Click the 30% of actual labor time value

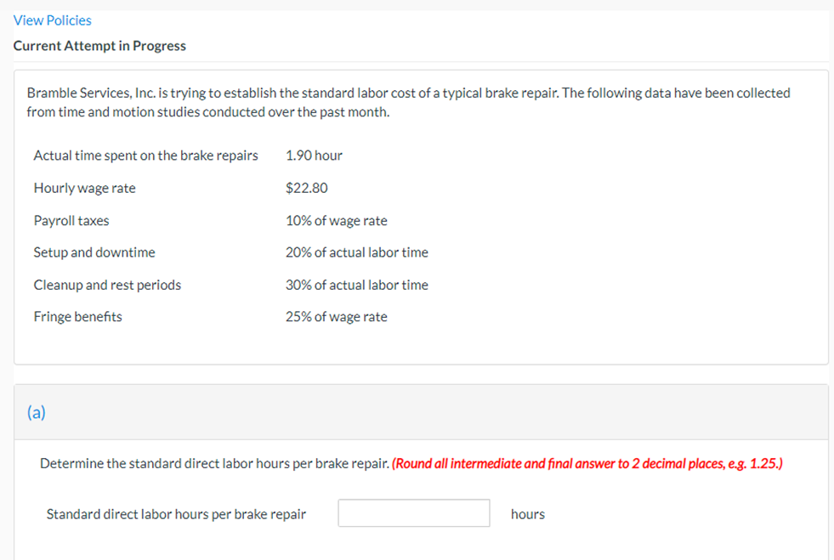(357, 285)
